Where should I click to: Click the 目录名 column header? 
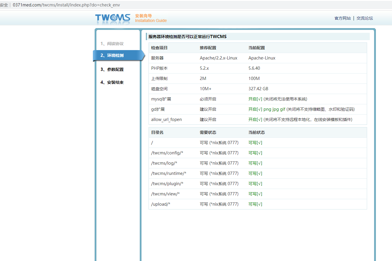click(x=157, y=132)
